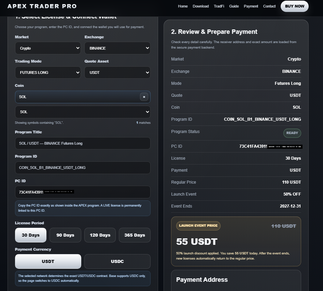Switch payment currency to USDC
The image size is (323, 291).
click(117, 261)
